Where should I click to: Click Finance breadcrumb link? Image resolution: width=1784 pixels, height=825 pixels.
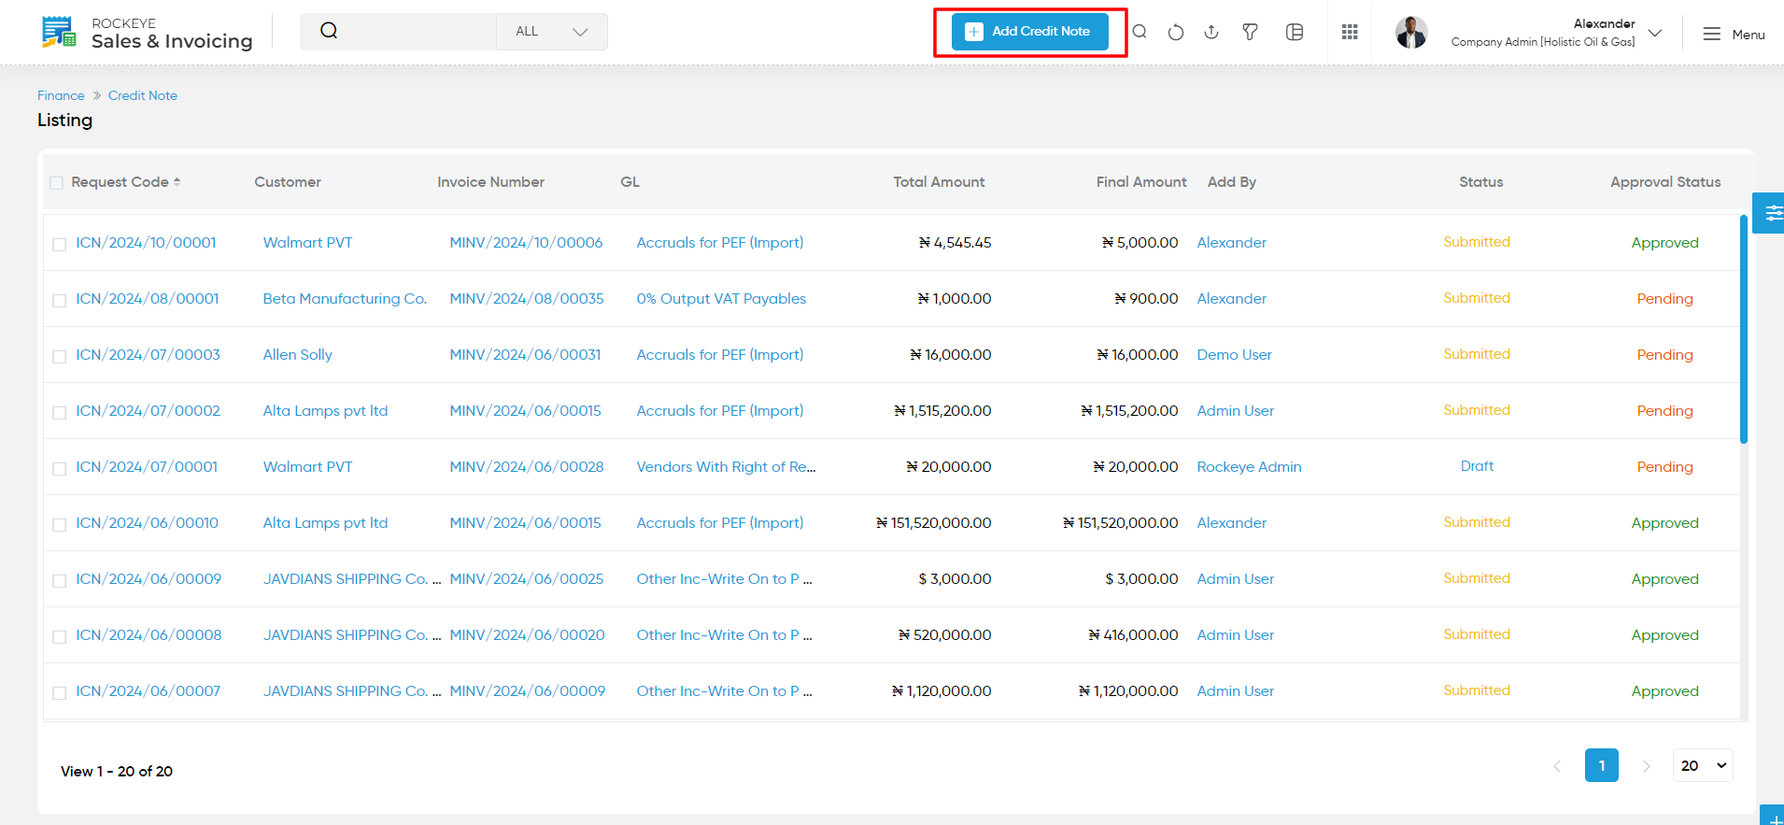pyautogui.click(x=61, y=95)
